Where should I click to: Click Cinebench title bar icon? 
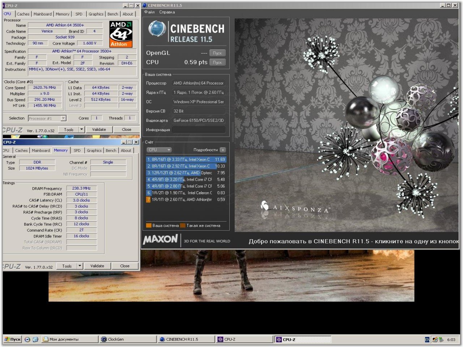pos(145,5)
